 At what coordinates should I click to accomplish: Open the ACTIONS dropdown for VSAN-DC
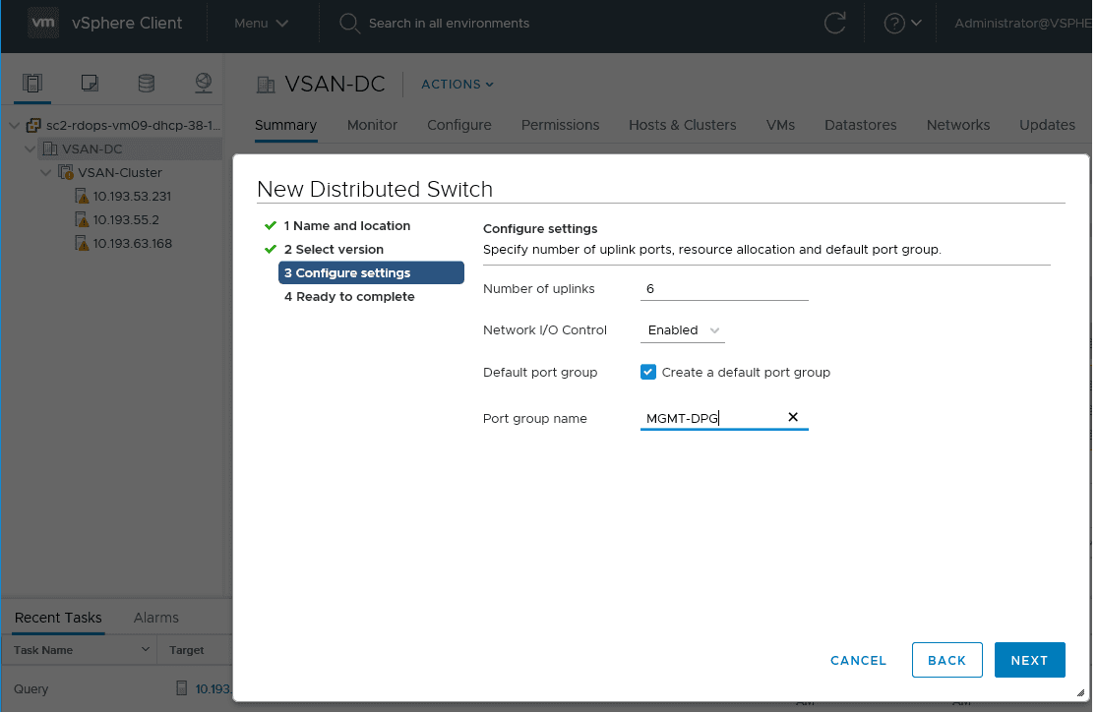pyautogui.click(x=457, y=85)
